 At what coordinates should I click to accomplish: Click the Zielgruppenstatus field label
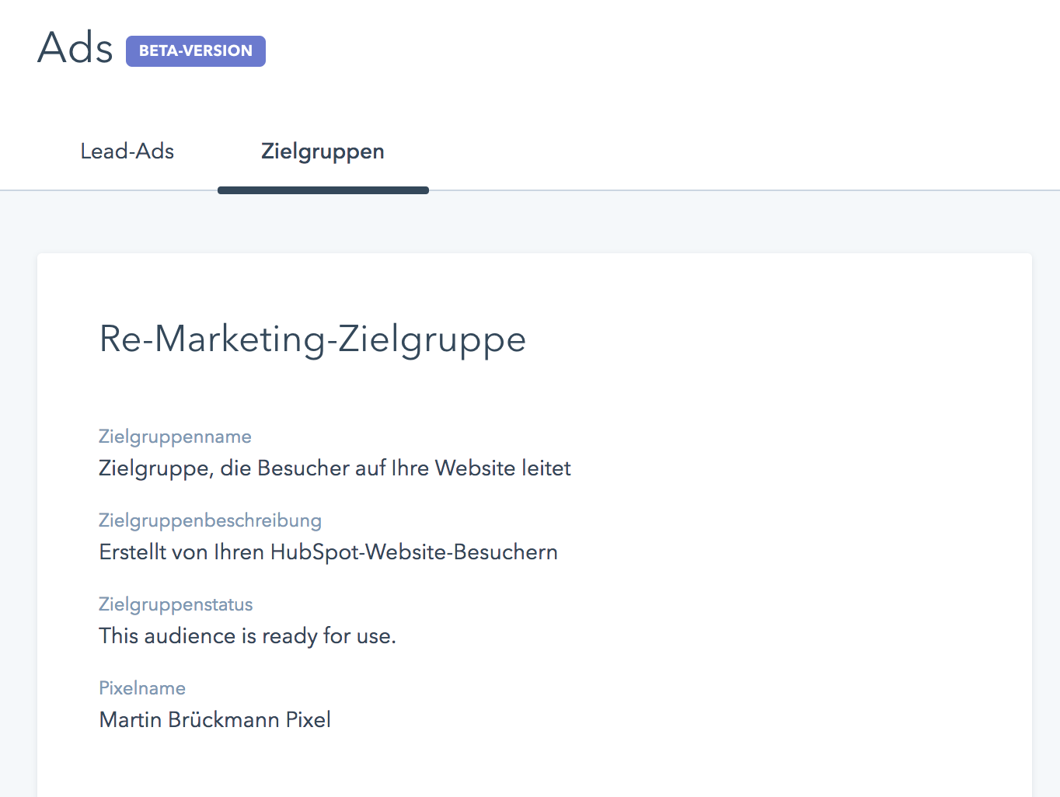pyautogui.click(x=176, y=604)
